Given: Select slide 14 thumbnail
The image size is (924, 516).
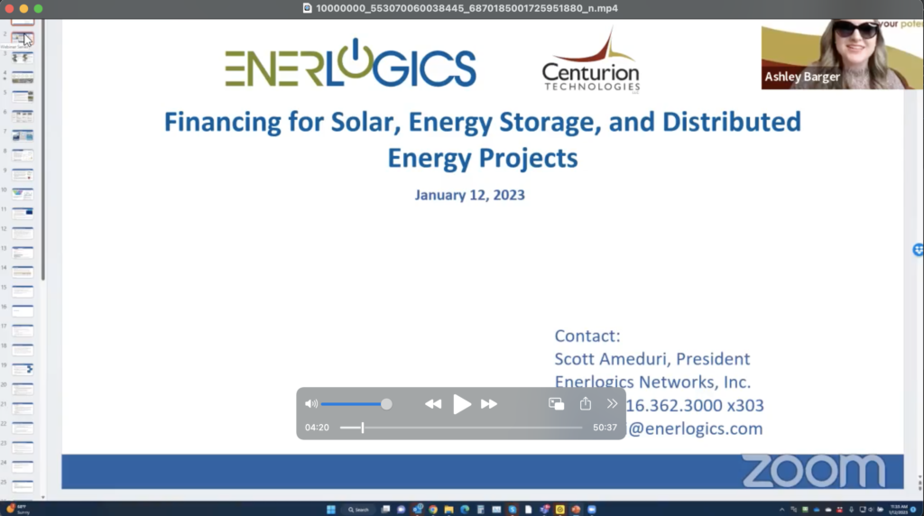Looking at the screenshot, I should [23, 272].
